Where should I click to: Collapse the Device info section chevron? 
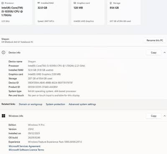point(164,52)
